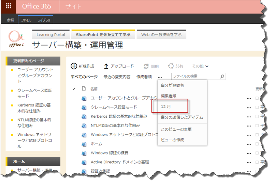Switch to すべてのページ view

point(84,77)
